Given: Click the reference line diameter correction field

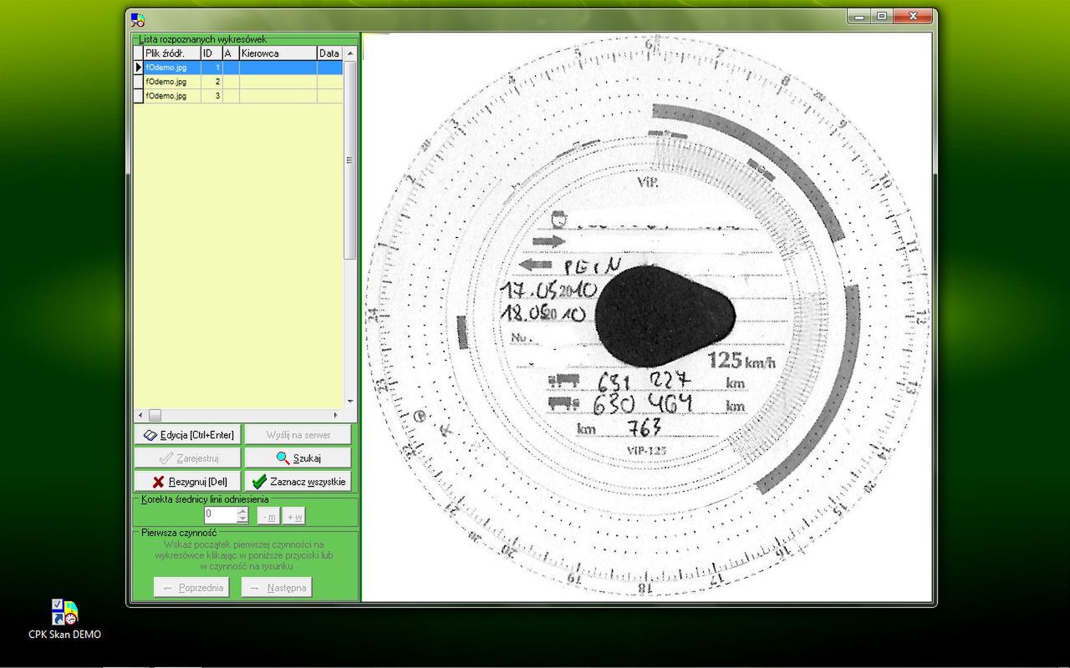Looking at the screenshot, I should (221, 515).
